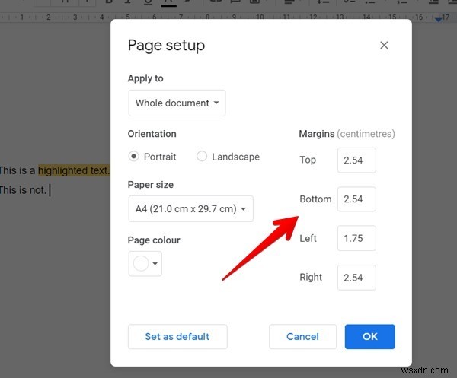Click the Top margin input field
The width and height of the screenshot is (457, 378).
tap(356, 160)
